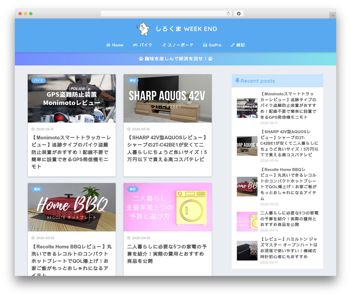Click the 趣味 tag on Home BBQ card
This screenshot has width=351, height=297.
click(x=37, y=189)
